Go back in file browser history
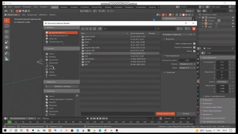The width and height of the screenshot is (238, 134). [83, 29]
